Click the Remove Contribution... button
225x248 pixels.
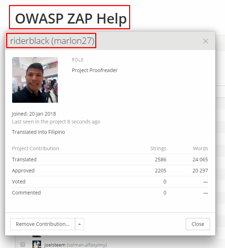coord(43,224)
